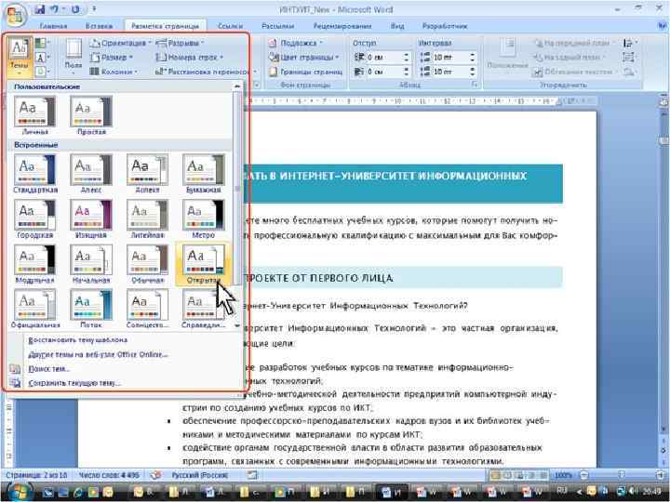Apply the Поток theme
The image size is (670, 502).
pyautogui.click(x=91, y=309)
